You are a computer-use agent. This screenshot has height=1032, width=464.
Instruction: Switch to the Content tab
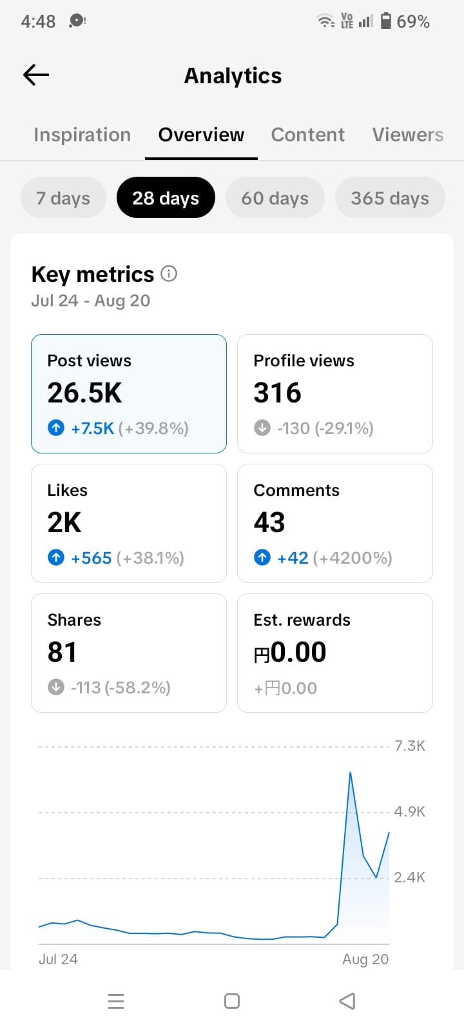[x=308, y=135]
